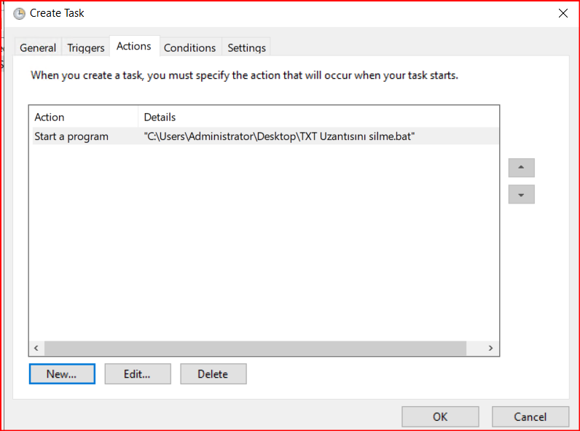Open the Edit... action dialog
The image size is (580, 431).
(x=137, y=374)
